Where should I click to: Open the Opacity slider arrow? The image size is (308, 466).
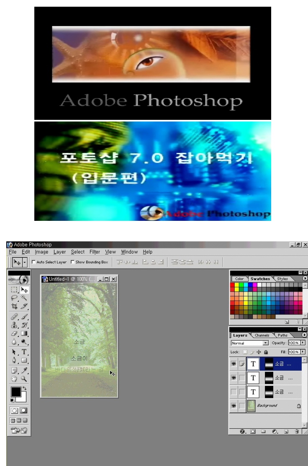tap(303, 343)
